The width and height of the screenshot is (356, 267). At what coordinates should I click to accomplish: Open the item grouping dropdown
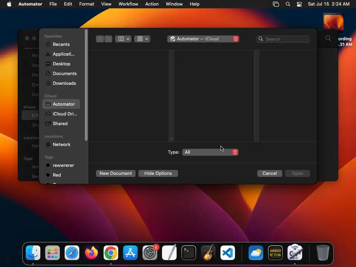point(142,39)
